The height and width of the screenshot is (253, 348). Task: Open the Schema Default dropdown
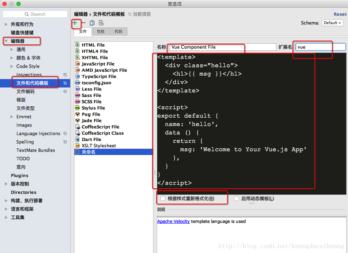332,23
